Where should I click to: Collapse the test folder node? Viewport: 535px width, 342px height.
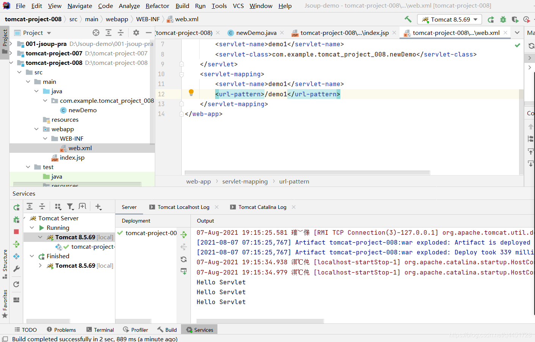coord(28,167)
